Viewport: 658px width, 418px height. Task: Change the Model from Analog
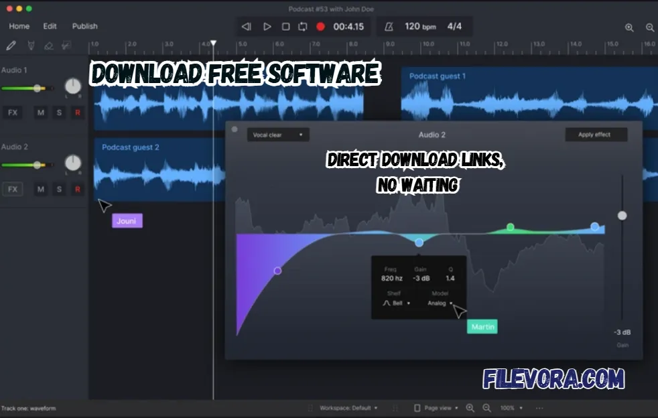coord(439,302)
